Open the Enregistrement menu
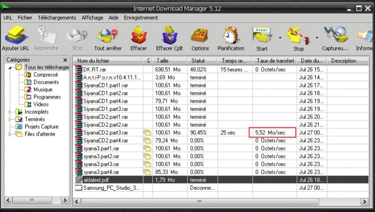Image resolution: width=375 pixels, height=212 pixels. [x=141, y=18]
